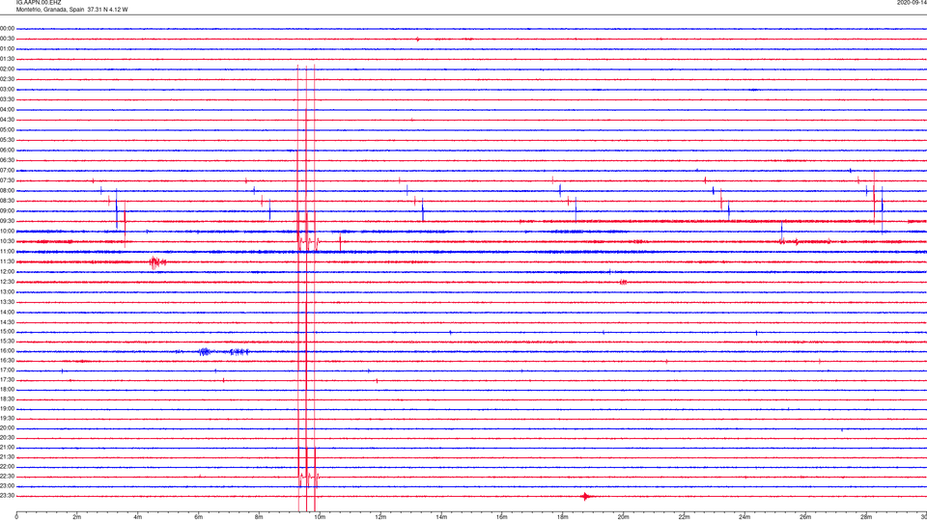Select the 22:30 time label
The image size is (927, 521).
[7, 477]
